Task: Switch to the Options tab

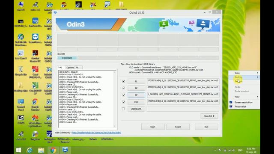Action: tap(70, 68)
